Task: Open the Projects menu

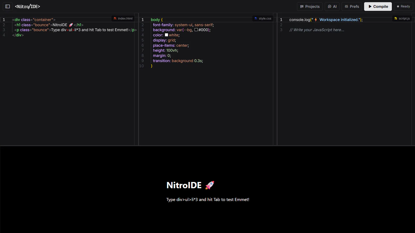Action: click(x=310, y=6)
